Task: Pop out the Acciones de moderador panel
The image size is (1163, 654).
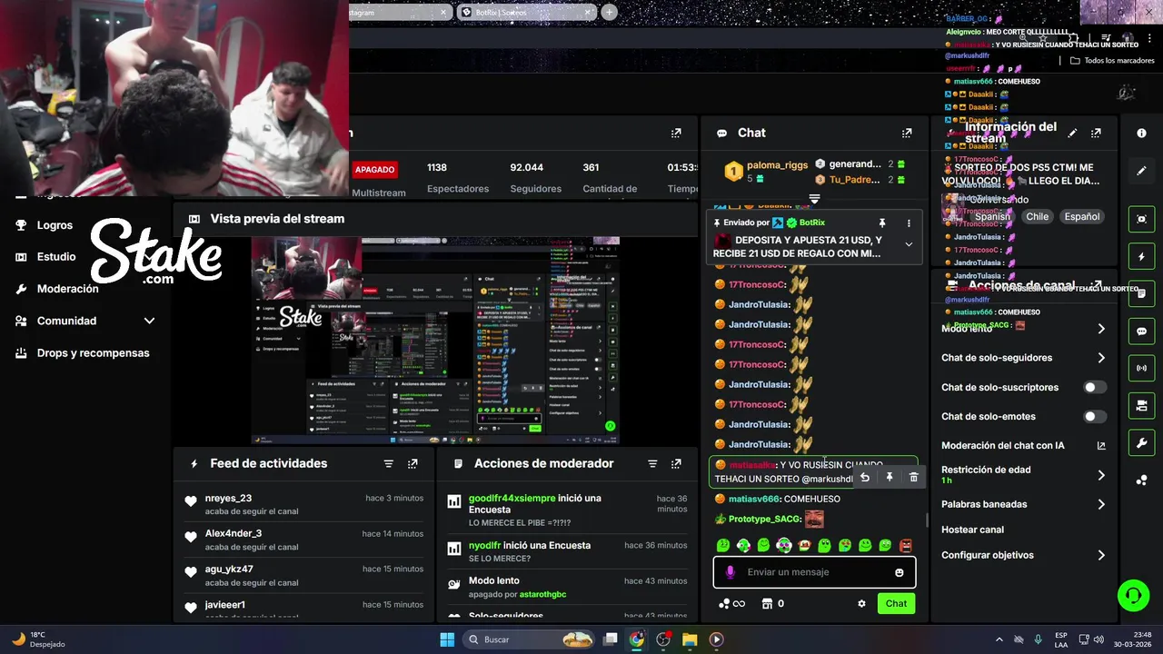Action: (676, 463)
